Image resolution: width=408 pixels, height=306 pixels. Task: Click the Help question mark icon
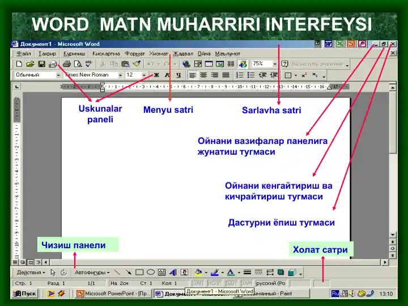coord(285,63)
